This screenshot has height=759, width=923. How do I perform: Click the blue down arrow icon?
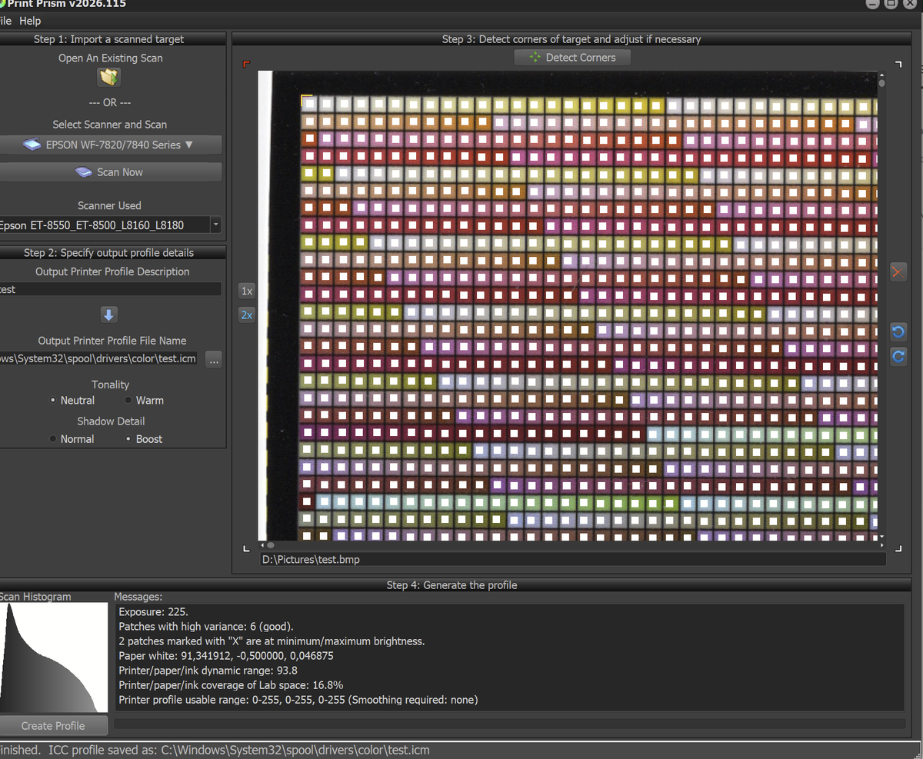pos(109,315)
